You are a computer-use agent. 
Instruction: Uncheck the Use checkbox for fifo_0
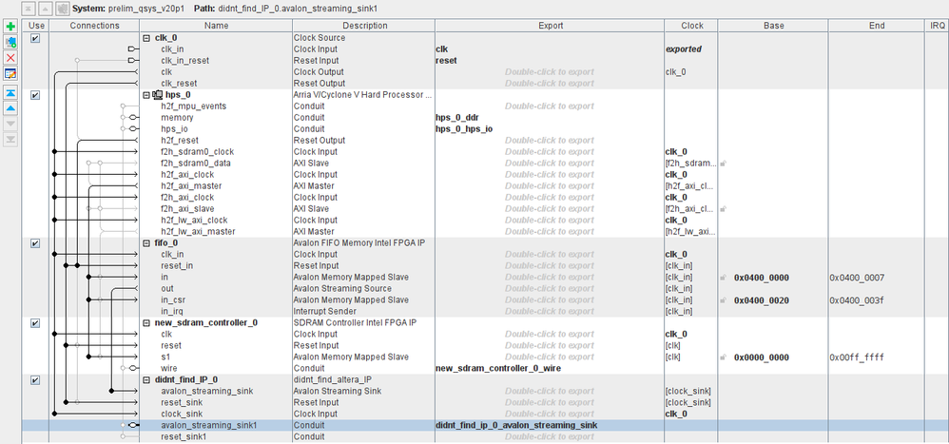pos(35,243)
